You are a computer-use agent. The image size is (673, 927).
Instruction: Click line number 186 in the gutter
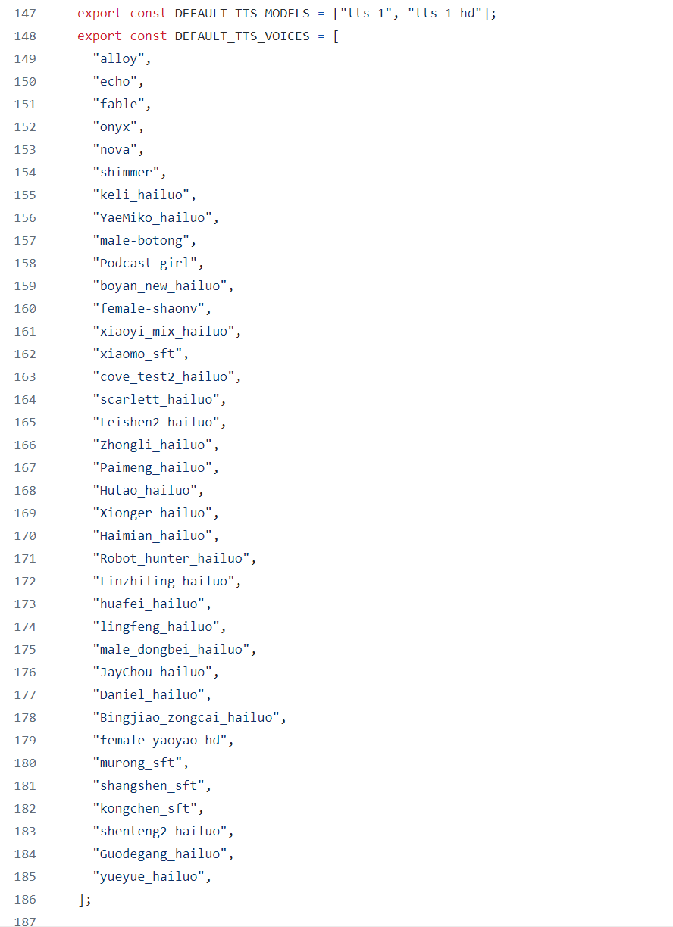(x=25, y=900)
